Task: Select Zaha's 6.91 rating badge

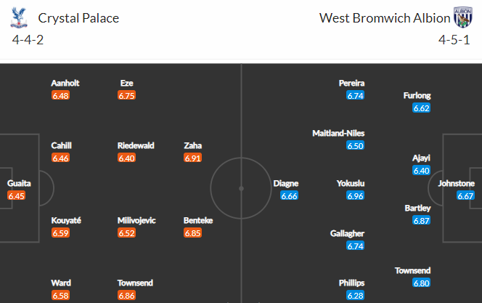Action: pyautogui.click(x=193, y=158)
